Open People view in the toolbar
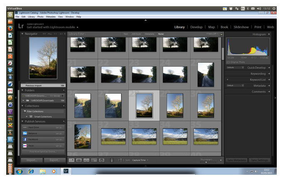 point(102,160)
